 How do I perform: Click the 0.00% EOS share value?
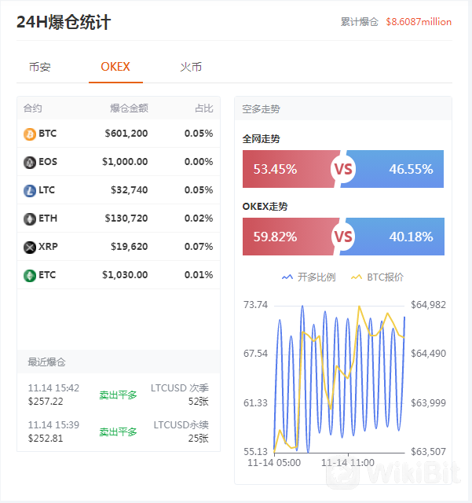(199, 162)
